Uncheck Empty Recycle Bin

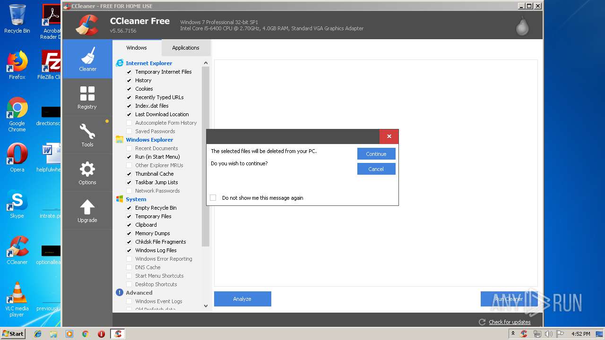pos(129,208)
